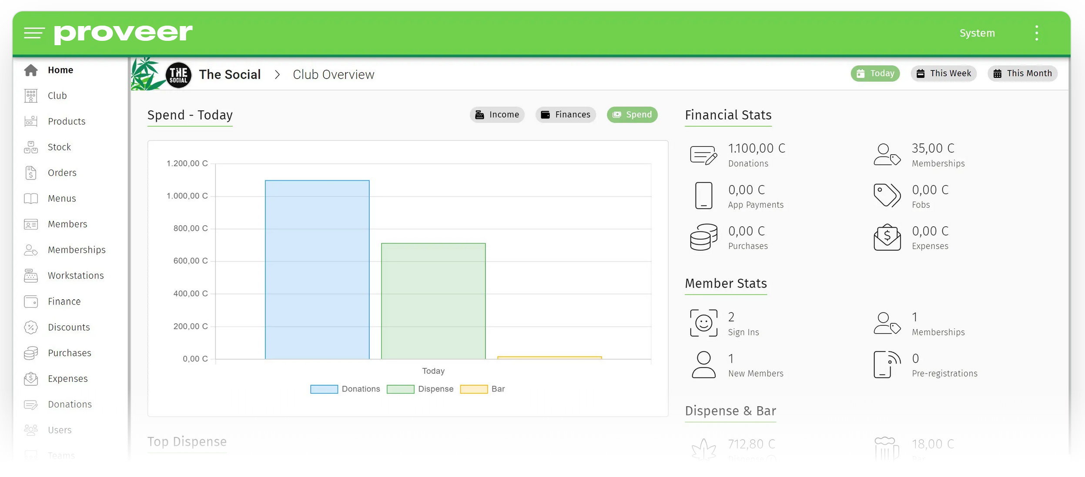Image resolution: width=1085 pixels, height=477 pixels.
Task: Click the Fobs tag icon
Action: (x=887, y=195)
